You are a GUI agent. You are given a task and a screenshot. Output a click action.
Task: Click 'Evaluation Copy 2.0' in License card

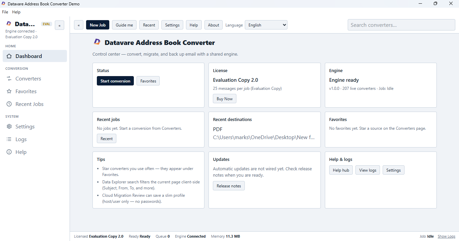(235, 80)
